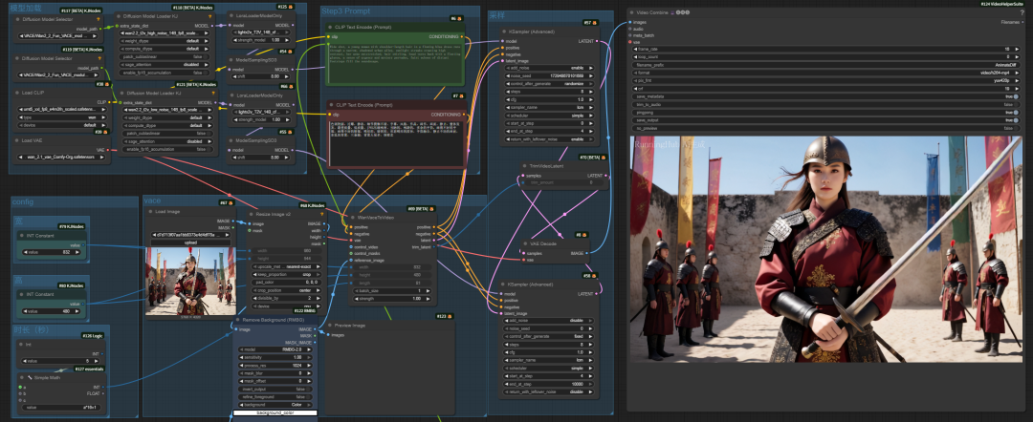Click positive prompt text area (green node)
This screenshot has width=1033, height=422.
[x=395, y=62]
